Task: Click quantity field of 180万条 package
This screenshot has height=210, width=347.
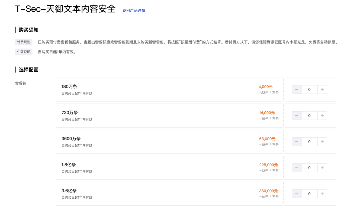Action: 309,89
